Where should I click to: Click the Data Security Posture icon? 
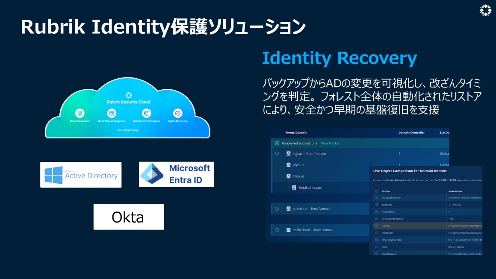coord(146,113)
